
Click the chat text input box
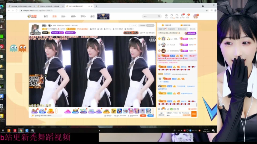coord(178,114)
